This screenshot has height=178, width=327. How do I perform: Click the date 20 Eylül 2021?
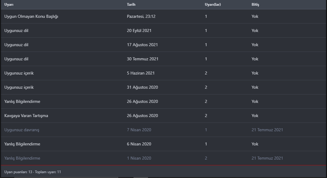coord(139,31)
